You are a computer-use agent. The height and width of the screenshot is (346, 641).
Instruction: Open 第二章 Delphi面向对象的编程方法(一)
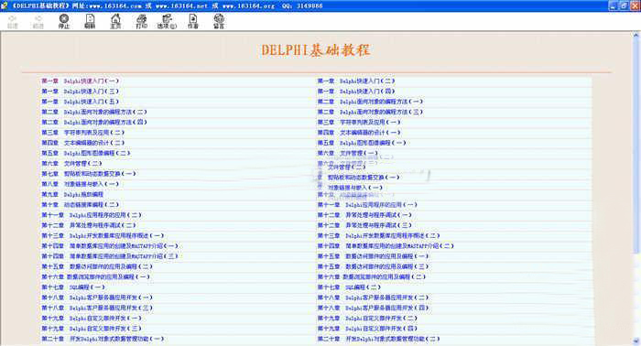pos(370,102)
